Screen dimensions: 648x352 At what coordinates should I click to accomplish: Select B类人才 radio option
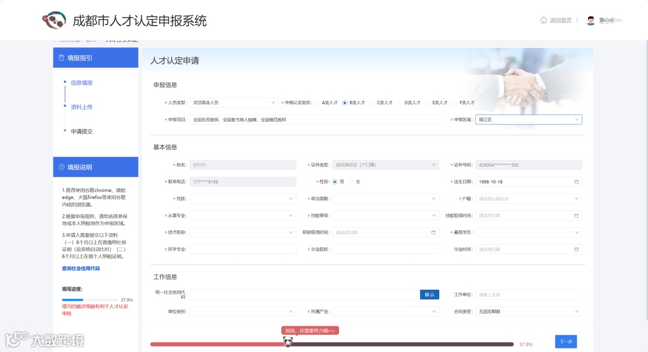click(344, 103)
